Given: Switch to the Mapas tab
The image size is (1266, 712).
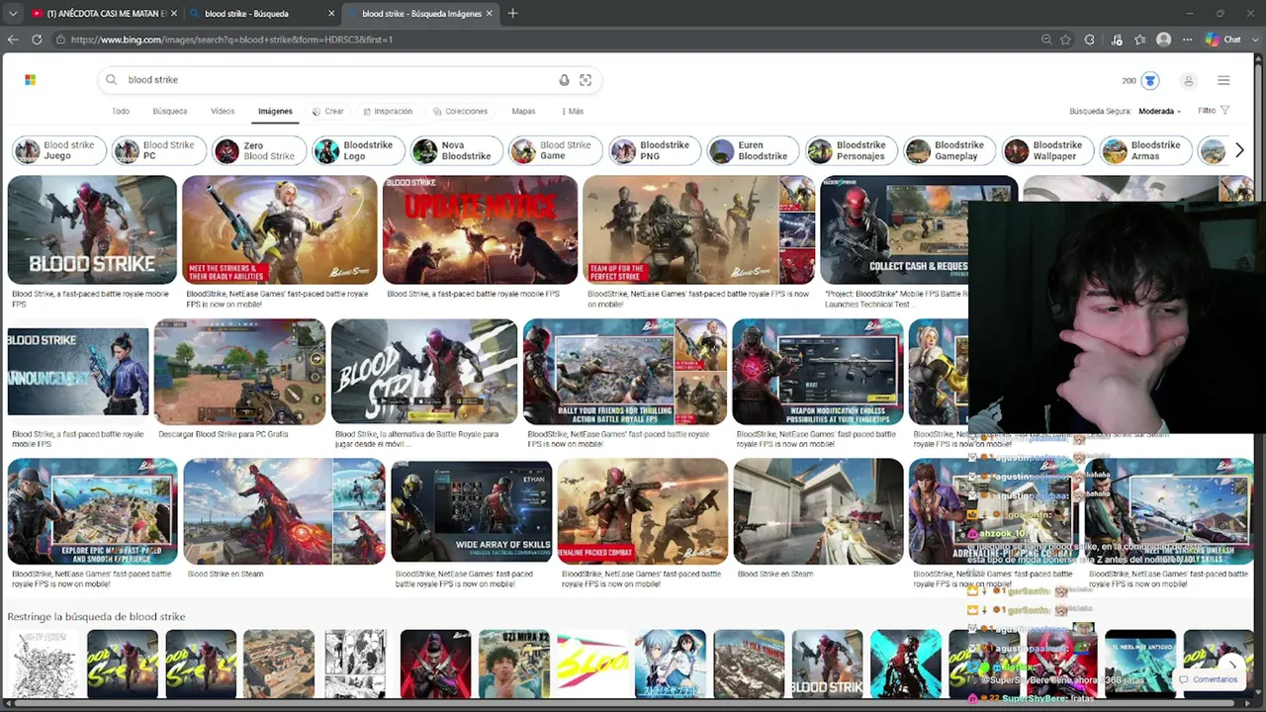Looking at the screenshot, I should [523, 112].
